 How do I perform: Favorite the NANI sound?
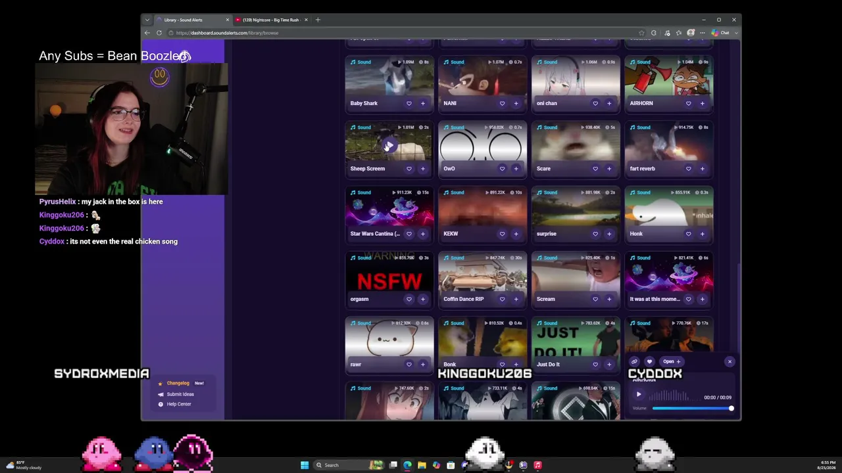click(x=502, y=103)
